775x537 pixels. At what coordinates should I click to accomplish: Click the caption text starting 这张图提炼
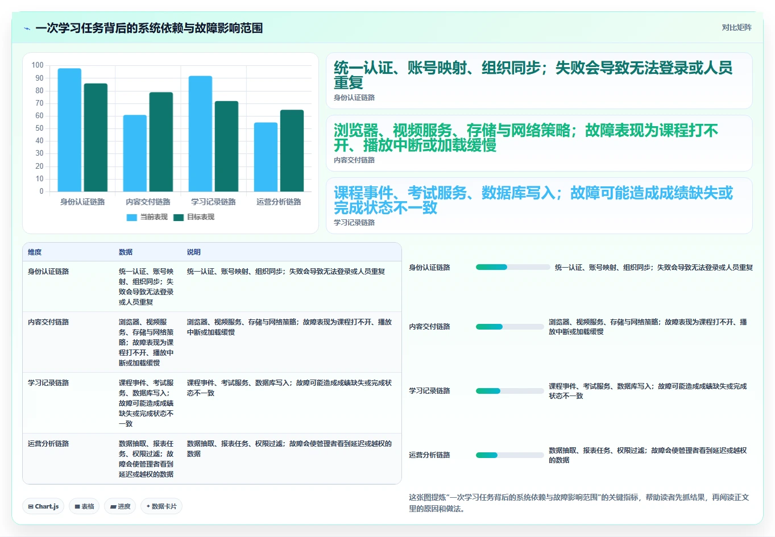pyautogui.click(x=579, y=503)
